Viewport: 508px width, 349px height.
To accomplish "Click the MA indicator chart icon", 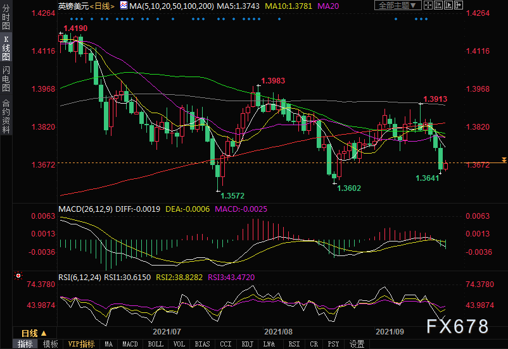I will coord(124,6).
